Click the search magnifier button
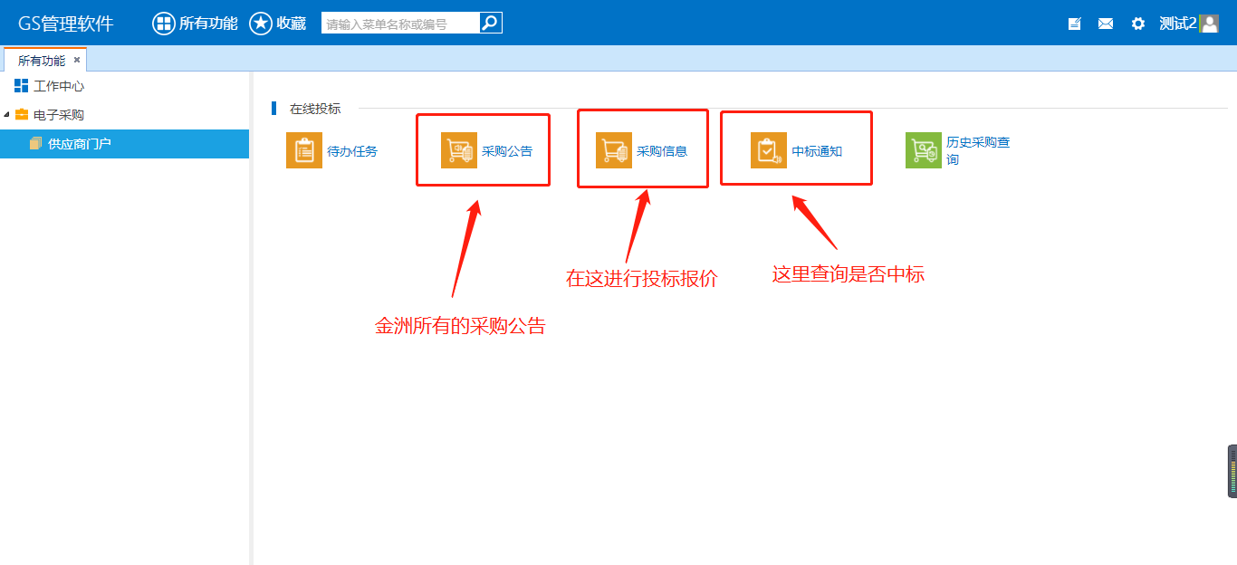 click(490, 24)
